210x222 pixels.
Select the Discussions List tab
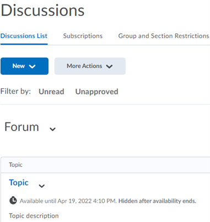click(24, 36)
